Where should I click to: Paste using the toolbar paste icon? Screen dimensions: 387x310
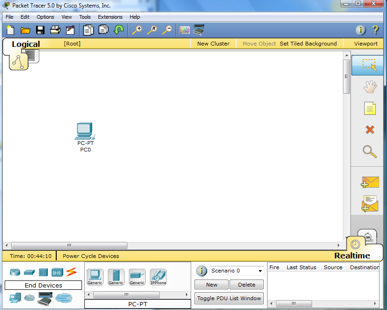pos(104,30)
